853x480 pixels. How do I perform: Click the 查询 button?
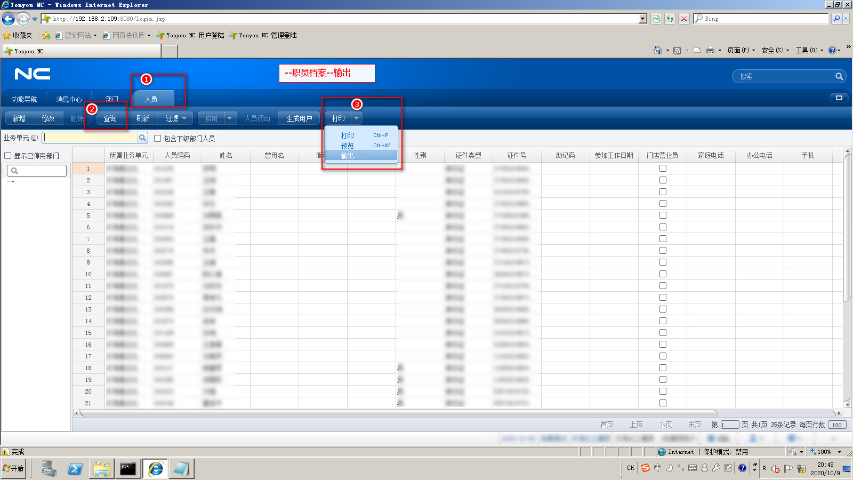[x=110, y=118]
